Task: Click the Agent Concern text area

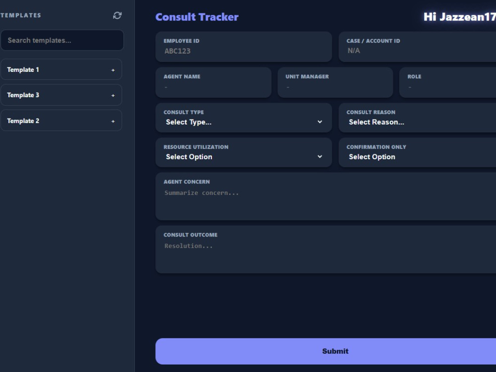Action: tap(326, 196)
